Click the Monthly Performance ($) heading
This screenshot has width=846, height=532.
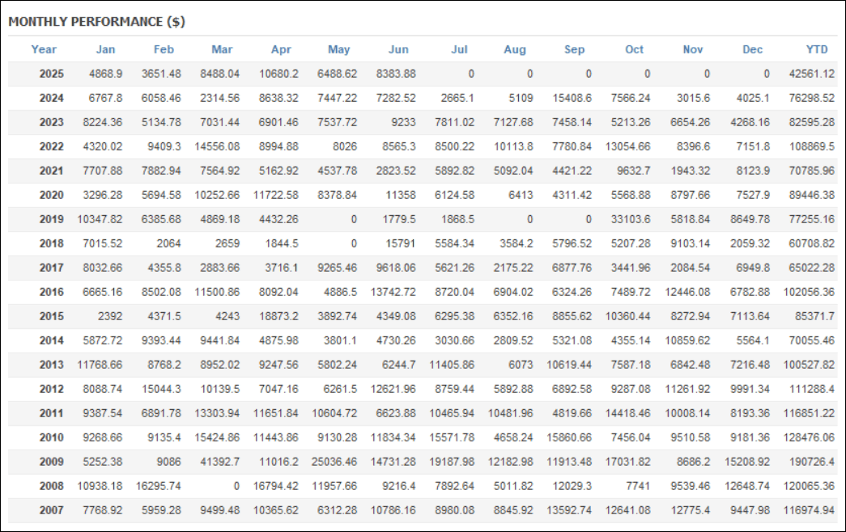point(96,22)
